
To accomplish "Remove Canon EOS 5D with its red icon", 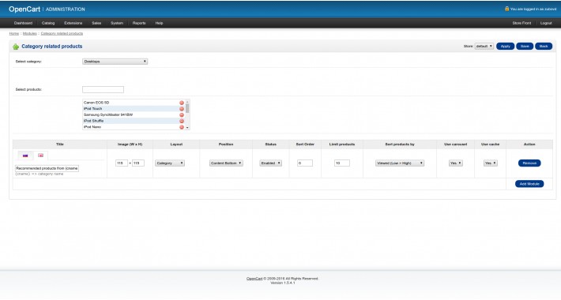I will tap(182, 103).
